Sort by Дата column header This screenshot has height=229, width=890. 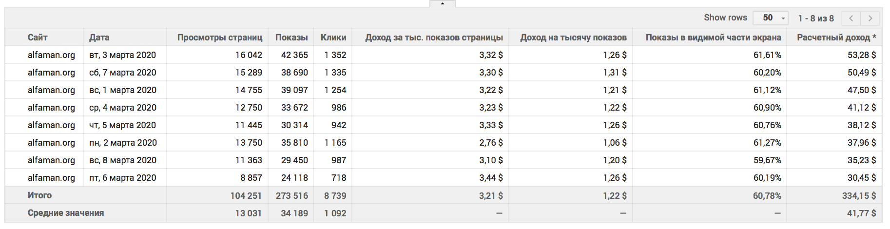[99, 38]
